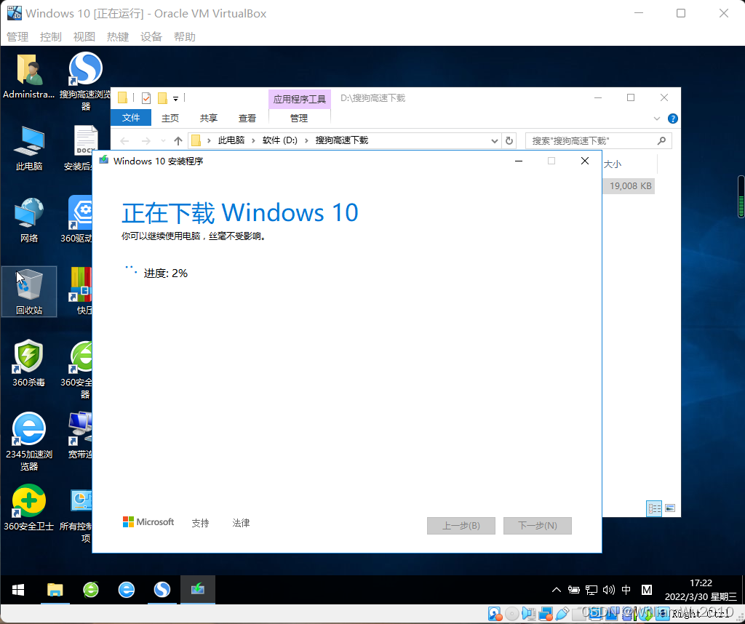Open the 文件 tab in File Explorer

pyautogui.click(x=131, y=117)
